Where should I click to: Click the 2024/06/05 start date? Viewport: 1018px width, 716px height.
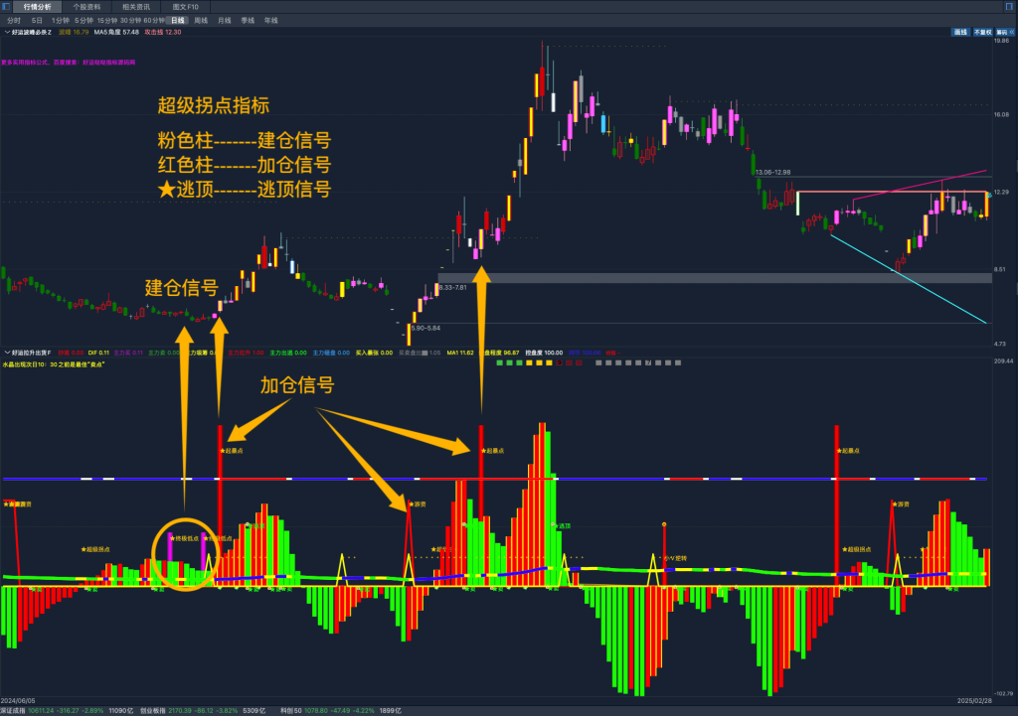tap(18, 701)
